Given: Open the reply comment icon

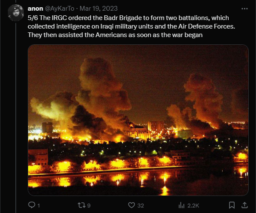Looking at the screenshot, I should [32, 205].
